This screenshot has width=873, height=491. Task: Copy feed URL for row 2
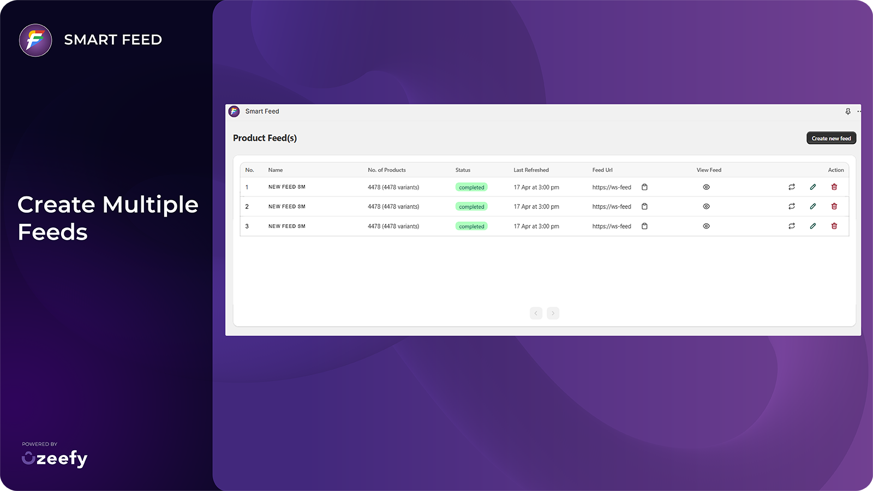click(644, 207)
